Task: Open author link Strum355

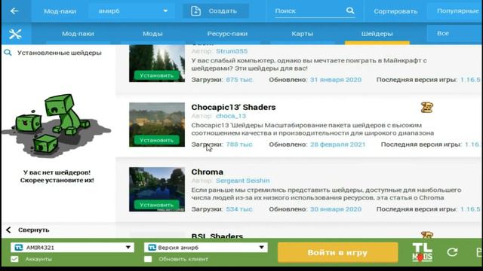Action: pyautogui.click(x=232, y=51)
